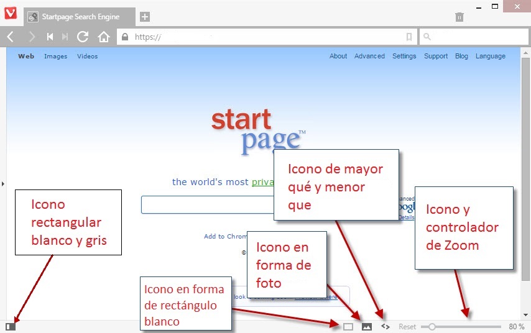
Task: Click the startpage logo
Action: pos(258,132)
